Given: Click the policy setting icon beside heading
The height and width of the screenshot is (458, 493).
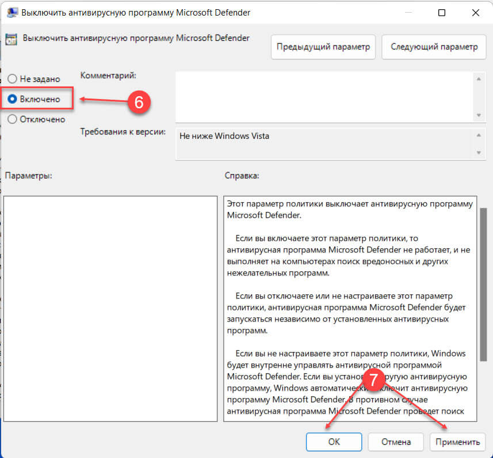Looking at the screenshot, I should point(12,39).
